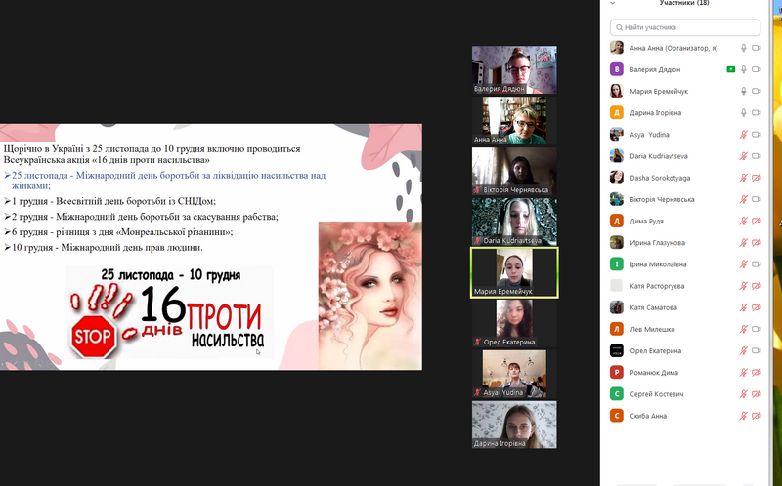The width and height of the screenshot is (782, 486).
Task: Select Валерия Дядюн video thumbnail
Action: [514, 69]
